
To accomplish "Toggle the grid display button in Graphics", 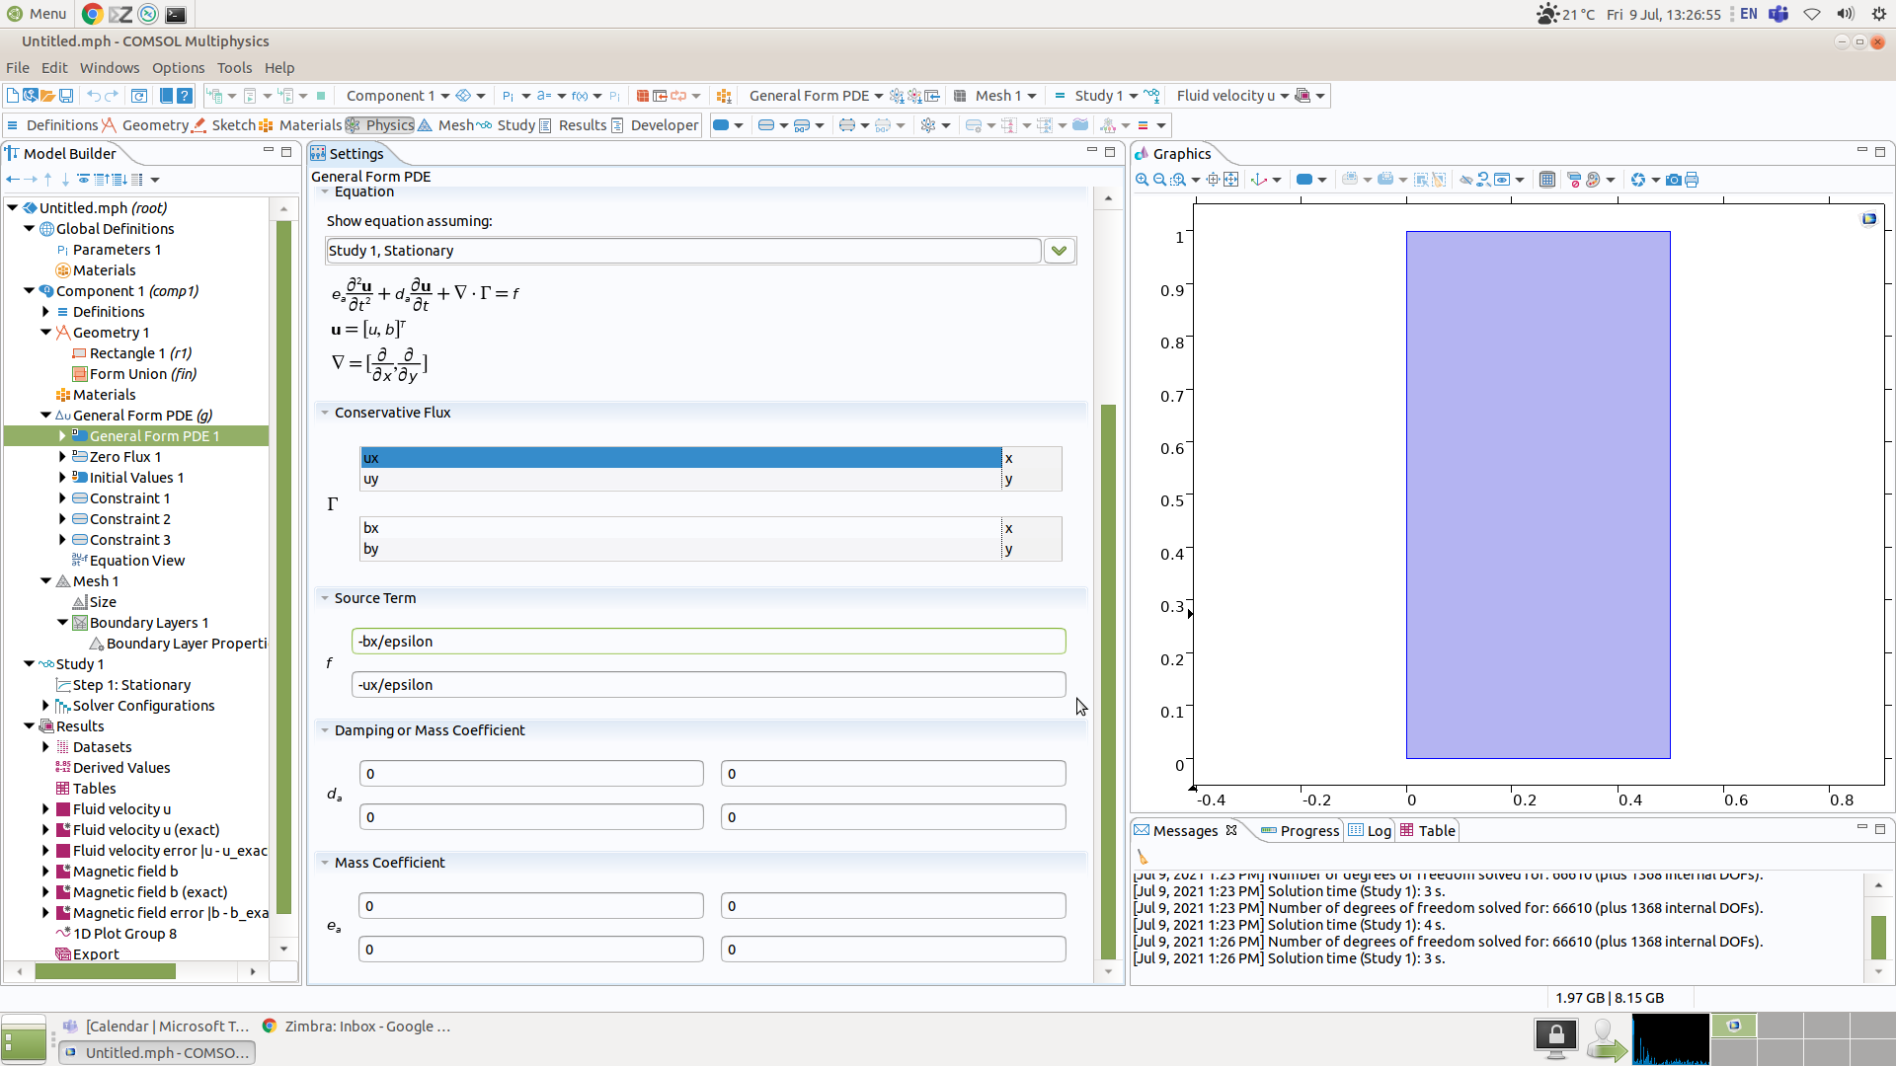I will click(1546, 180).
